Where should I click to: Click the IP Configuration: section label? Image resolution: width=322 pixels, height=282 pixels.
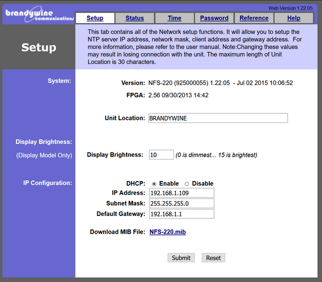click(x=48, y=183)
